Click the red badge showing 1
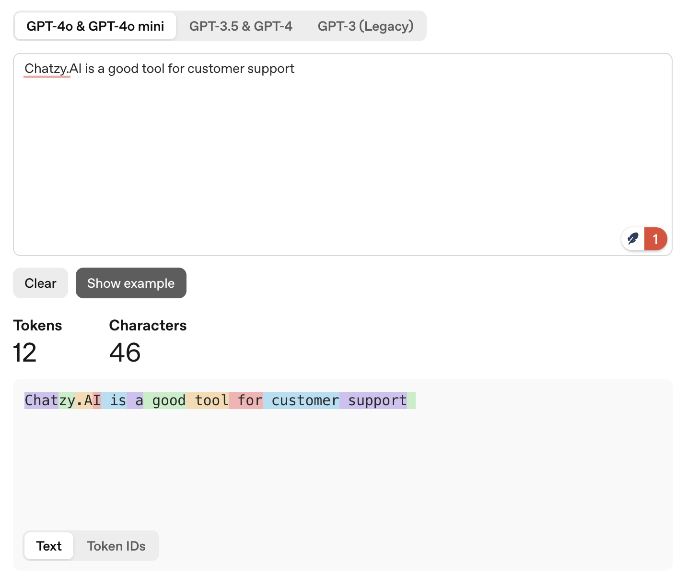699x587 pixels. (655, 239)
